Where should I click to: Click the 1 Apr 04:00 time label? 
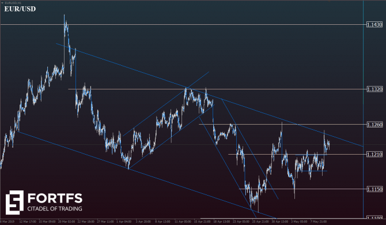click(x=124, y=222)
